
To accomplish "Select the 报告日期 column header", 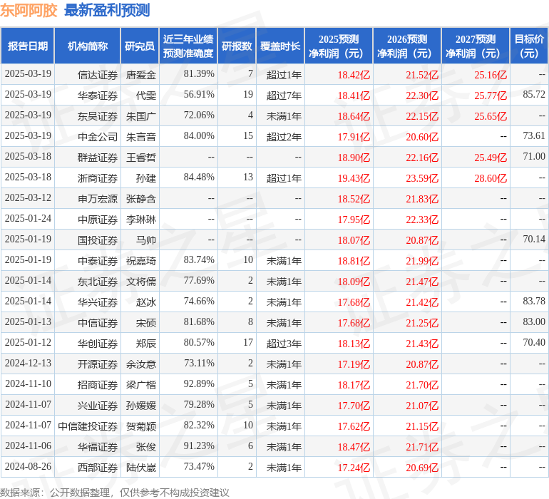I will pos(28,46).
